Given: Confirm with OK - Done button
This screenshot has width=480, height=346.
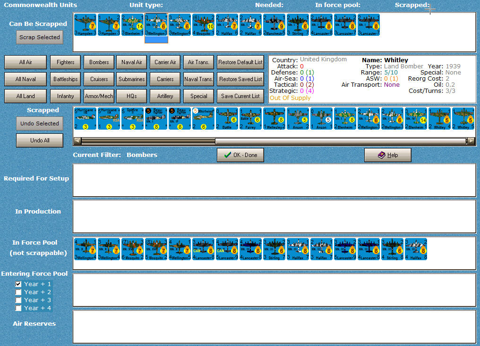Looking at the screenshot, I should pyautogui.click(x=240, y=155).
